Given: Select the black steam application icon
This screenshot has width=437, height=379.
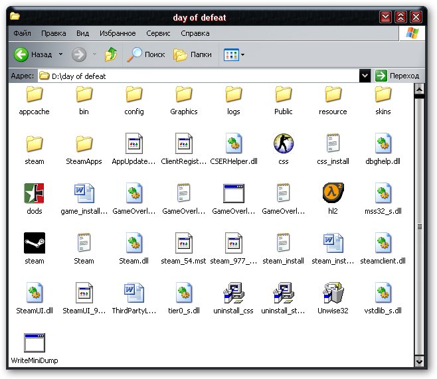Looking at the screenshot, I should [35, 243].
